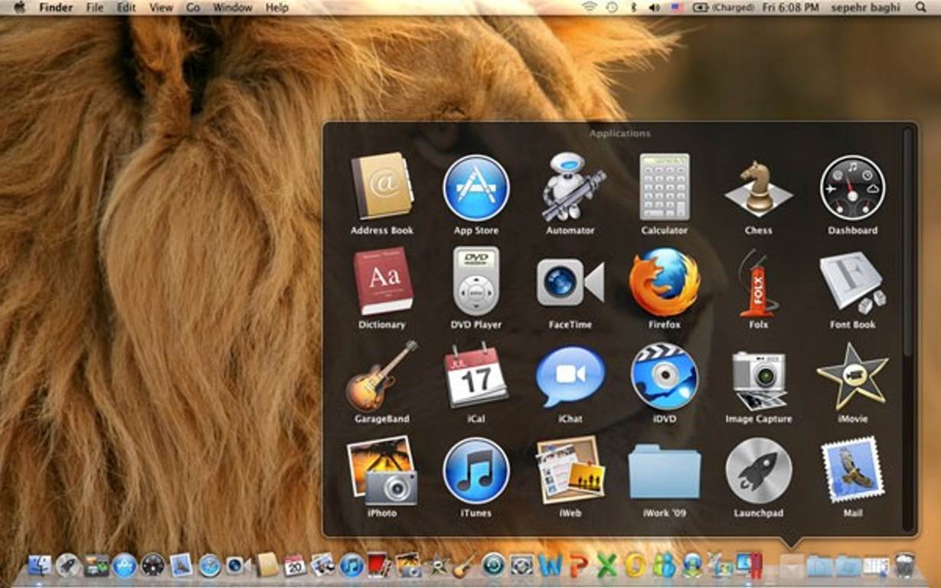The width and height of the screenshot is (941, 588).
Task: Open the App Store application
Action: [475, 188]
